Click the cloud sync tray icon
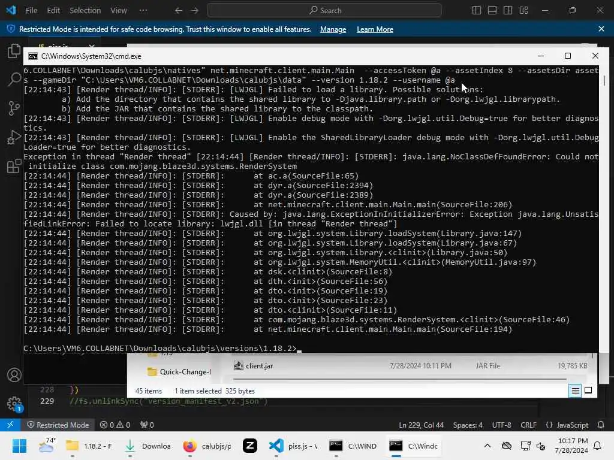 (507, 446)
